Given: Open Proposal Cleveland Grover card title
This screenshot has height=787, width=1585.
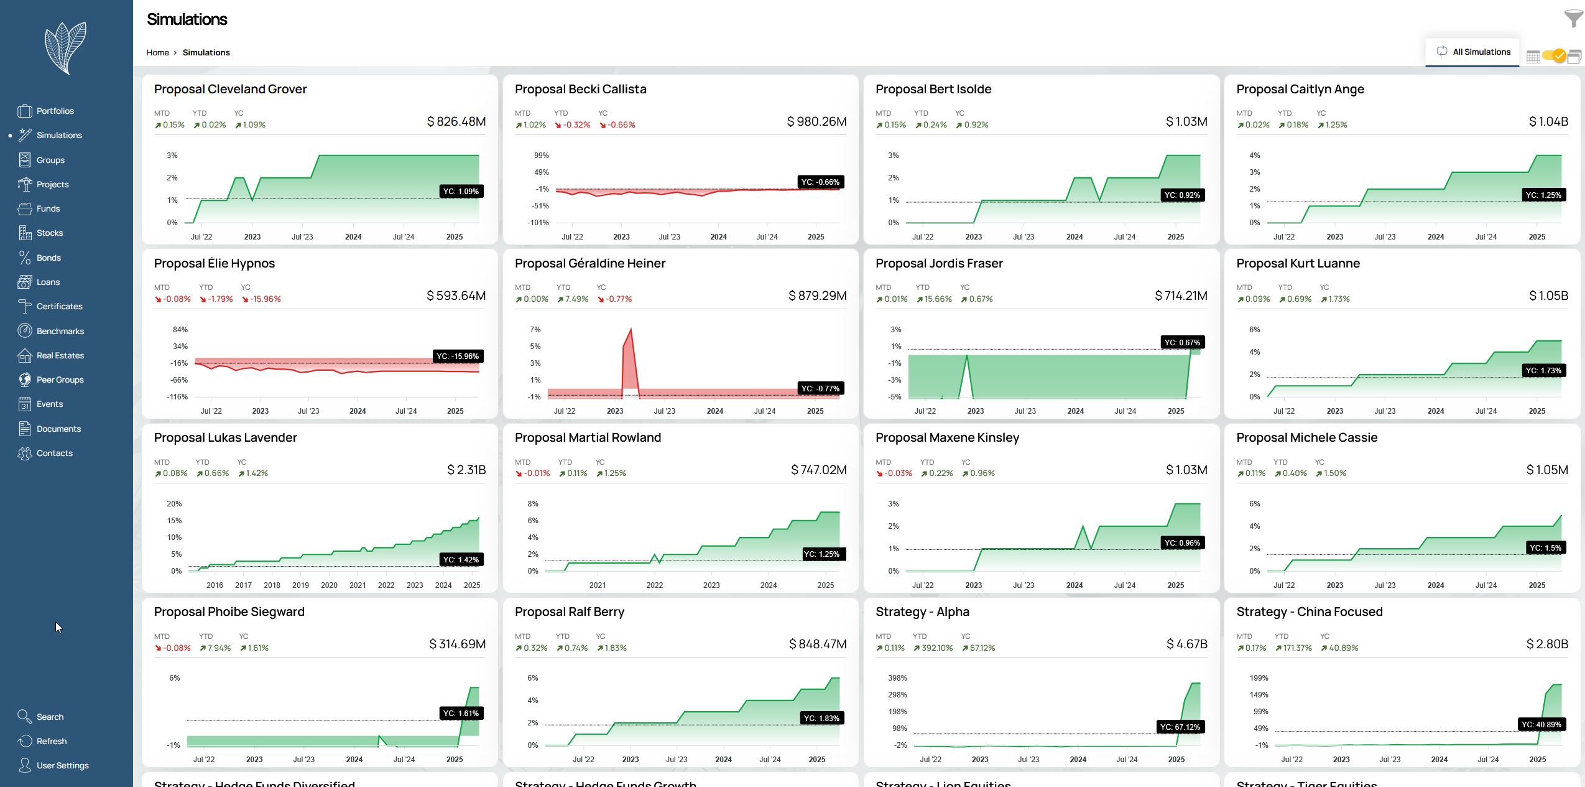Looking at the screenshot, I should click(230, 90).
